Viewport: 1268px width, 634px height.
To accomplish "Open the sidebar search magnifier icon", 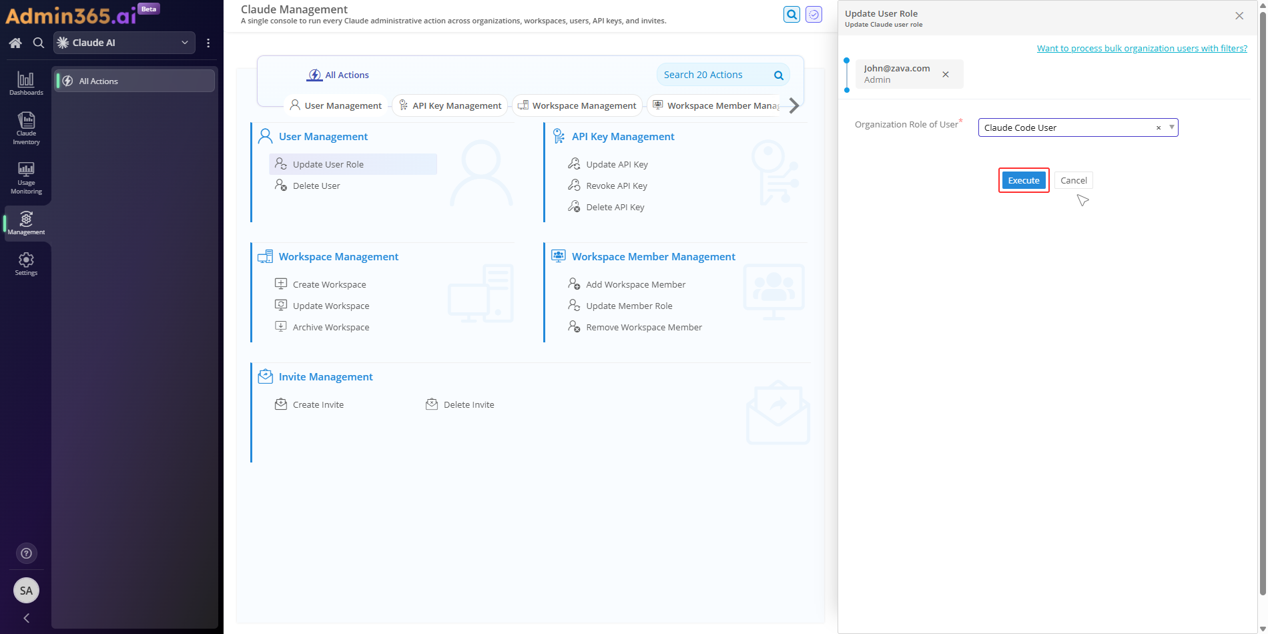I will pos(39,43).
